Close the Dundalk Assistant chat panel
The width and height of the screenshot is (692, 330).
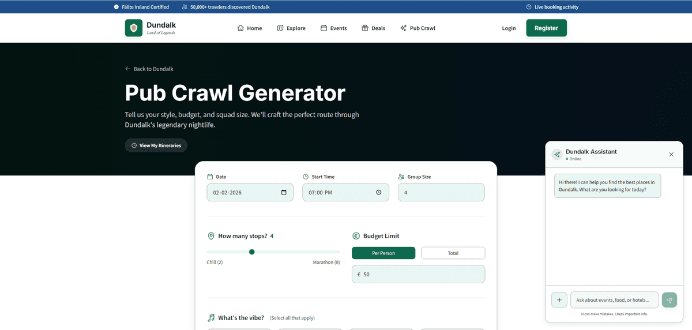coord(671,155)
